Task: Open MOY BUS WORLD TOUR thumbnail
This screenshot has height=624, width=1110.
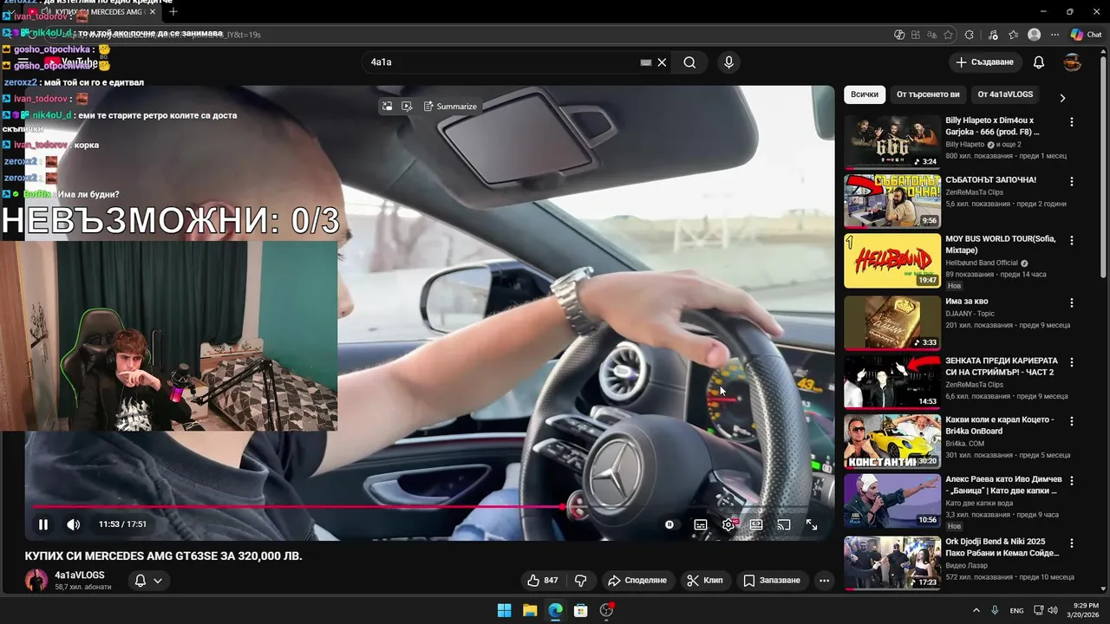Action: 892,260
